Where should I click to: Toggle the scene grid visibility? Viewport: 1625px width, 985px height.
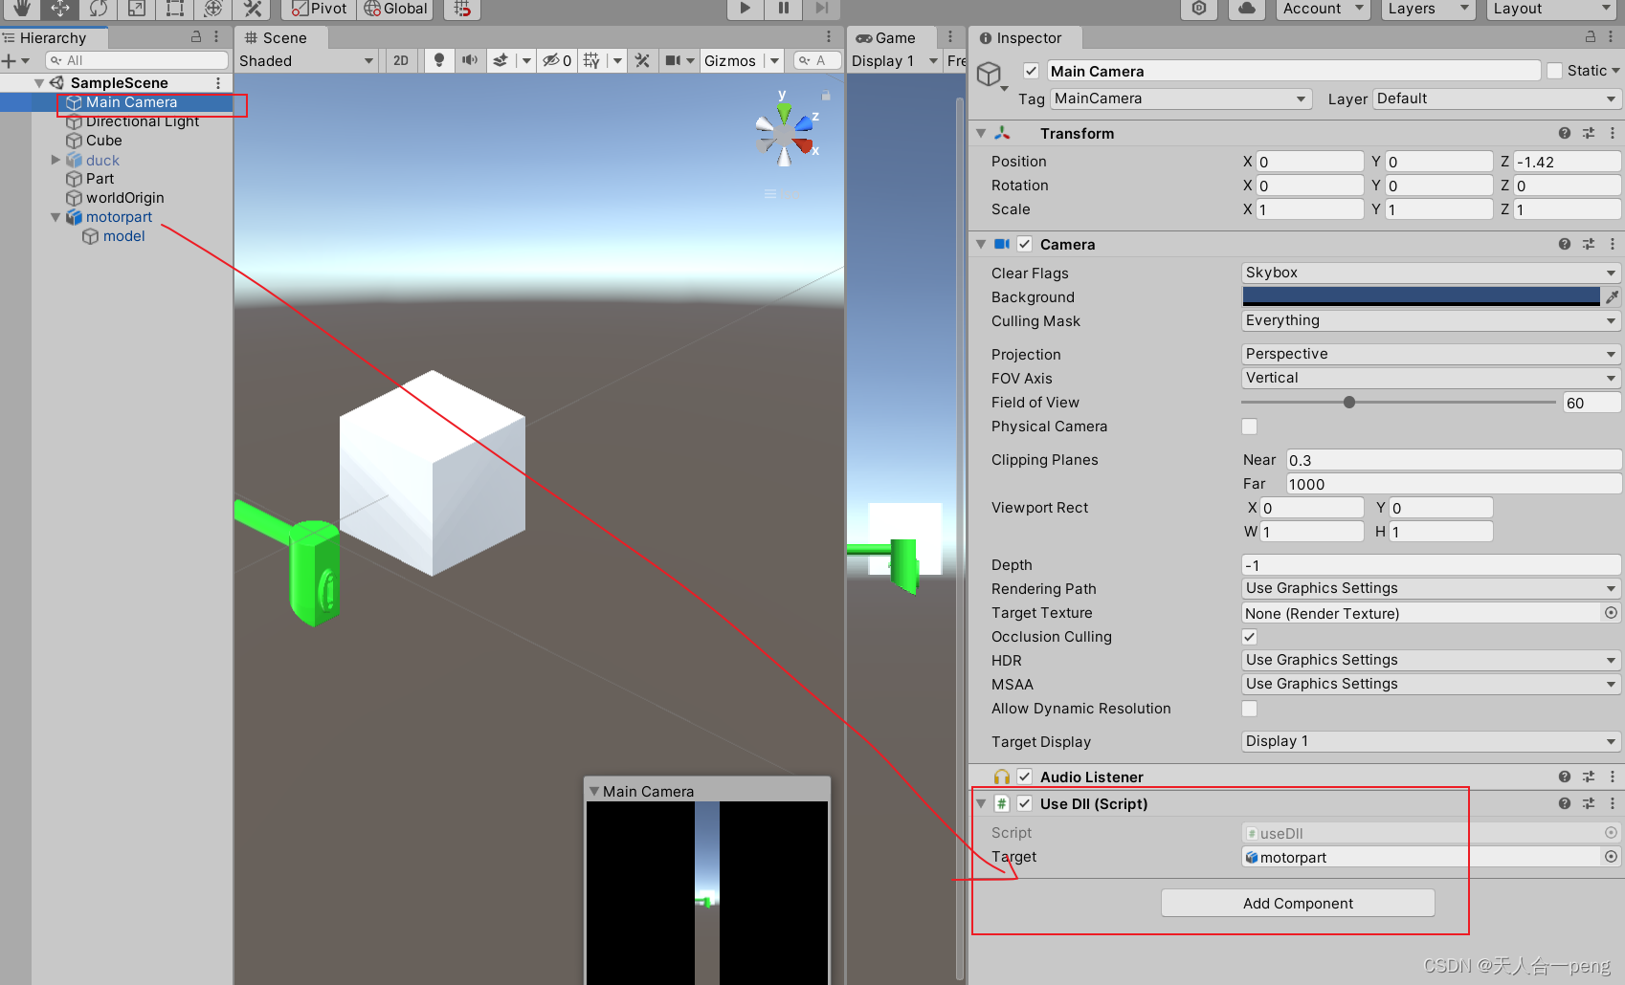(591, 60)
